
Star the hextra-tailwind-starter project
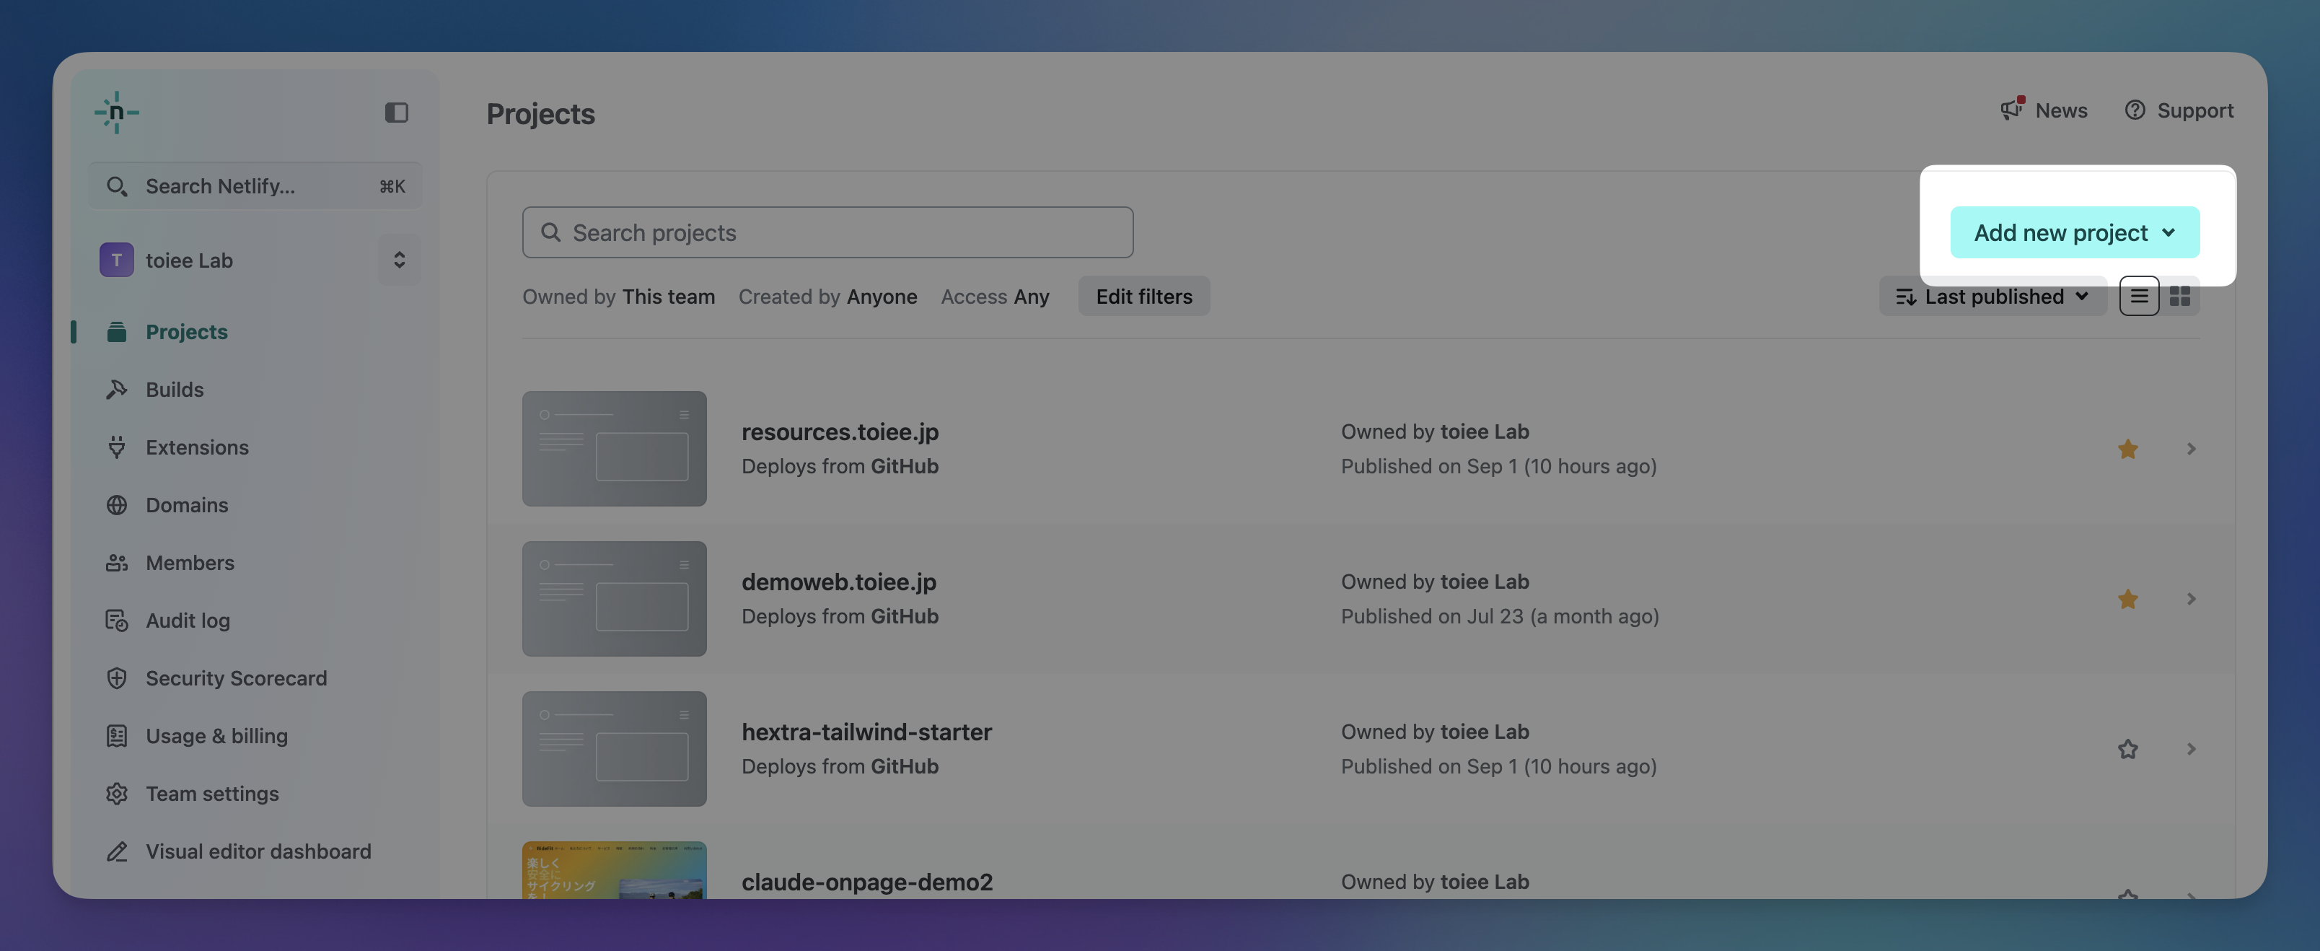(2127, 749)
